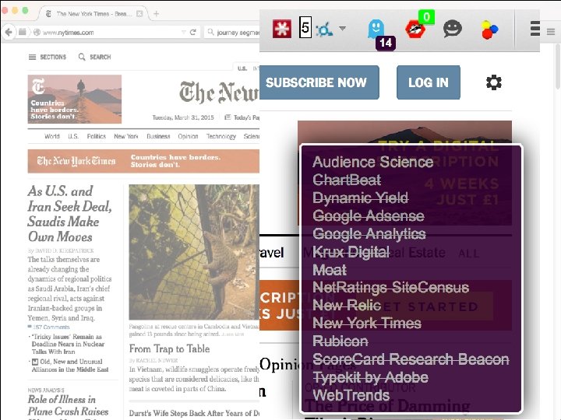Toggle Audience Science tracker in Ghostery list
The height and width of the screenshot is (420, 561).
pyautogui.click(x=372, y=162)
